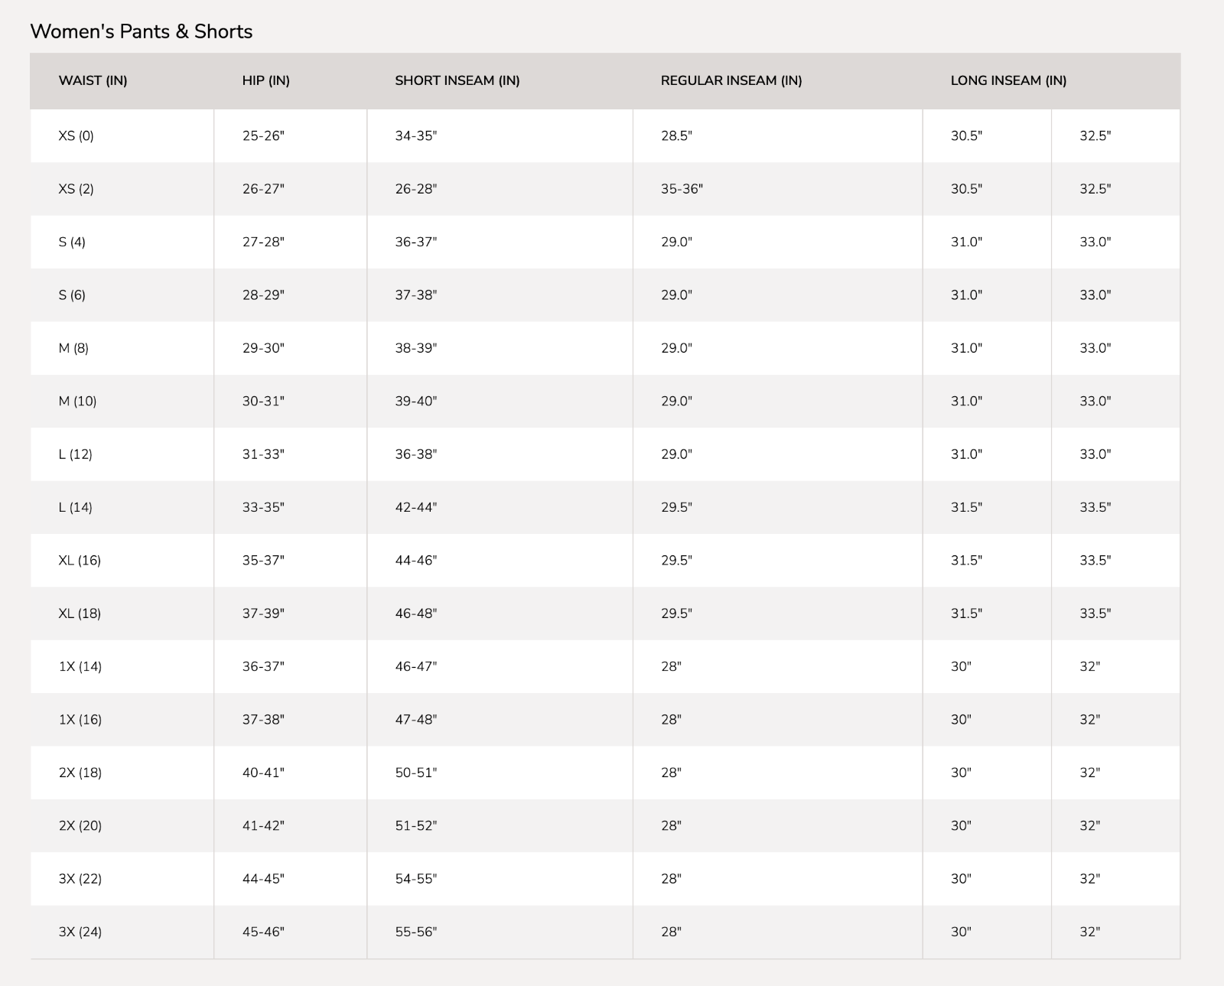The height and width of the screenshot is (986, 1224).
Task: Select the 2X (20) size label
Action: click(x=80, y=825)
